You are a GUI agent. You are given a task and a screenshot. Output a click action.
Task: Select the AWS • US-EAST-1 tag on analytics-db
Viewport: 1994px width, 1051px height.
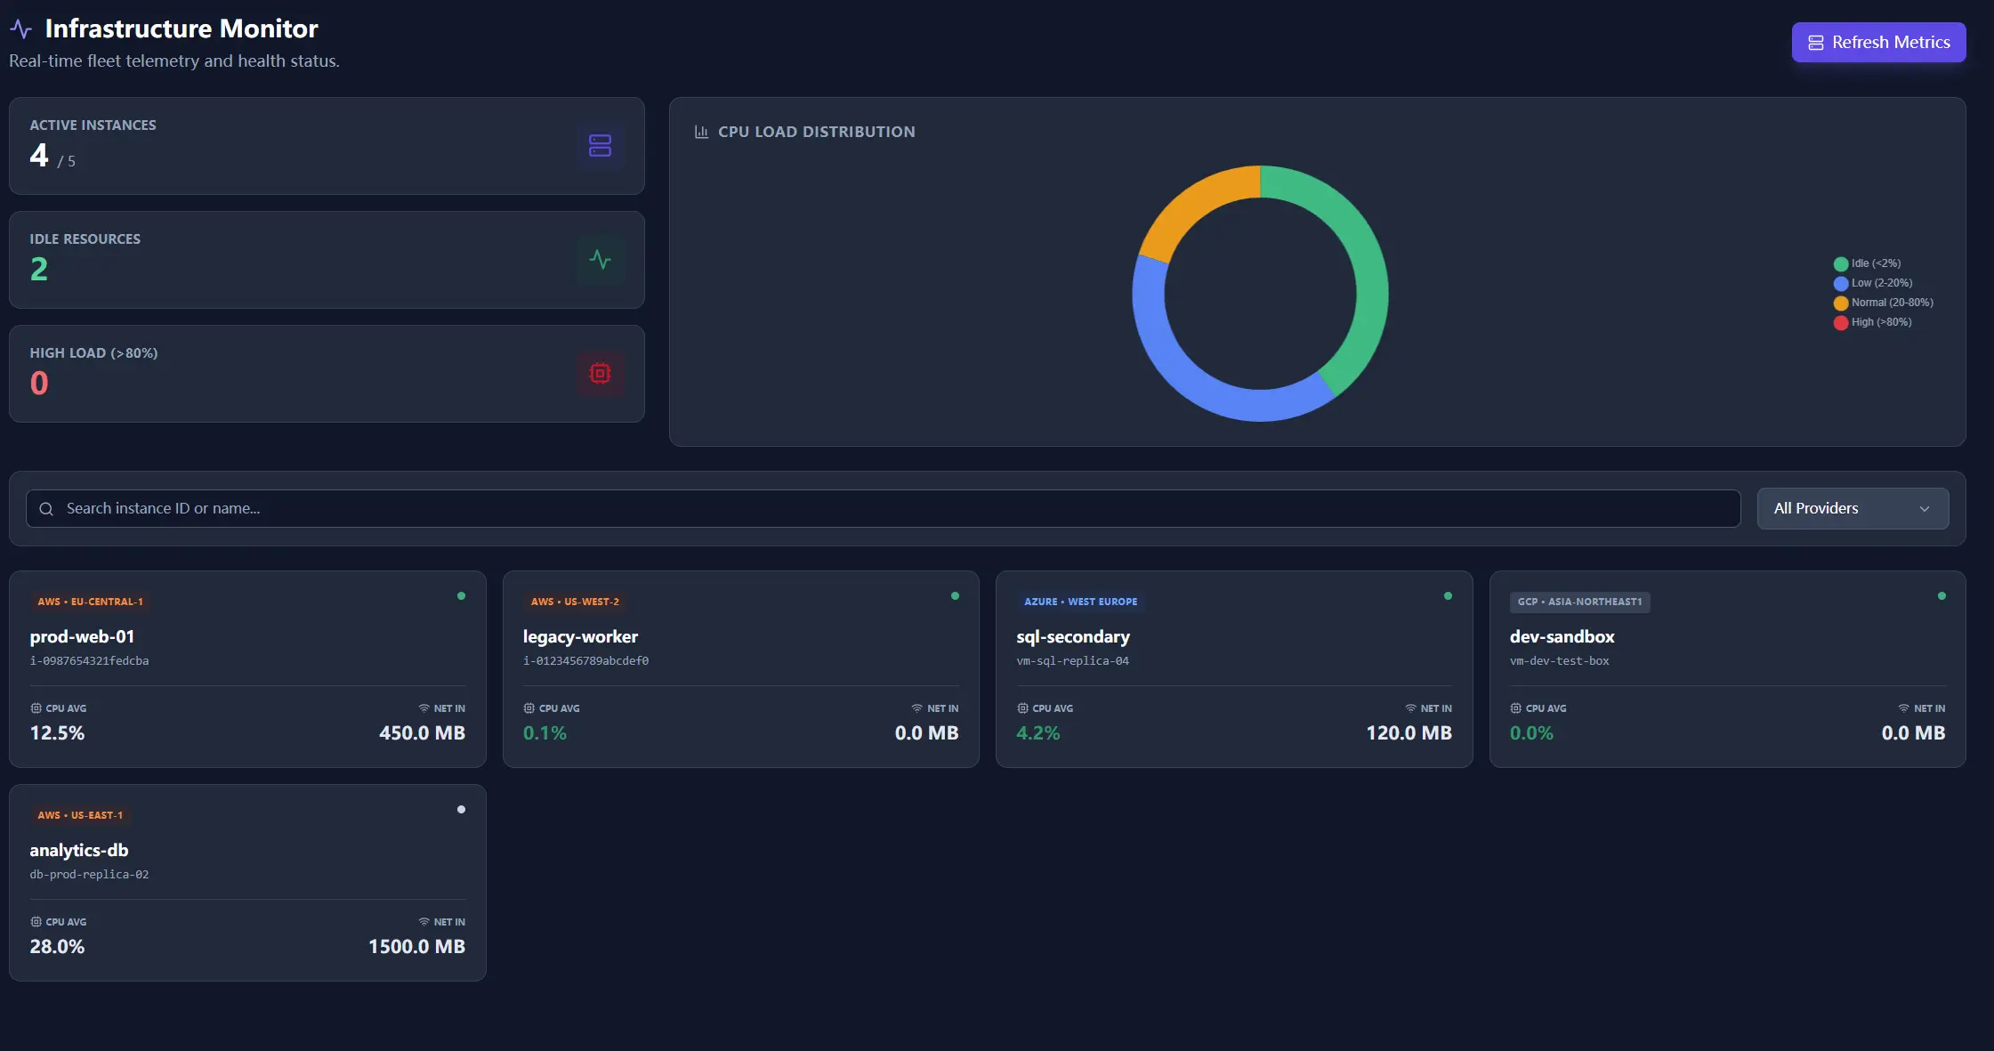click(x=80, y=815)
